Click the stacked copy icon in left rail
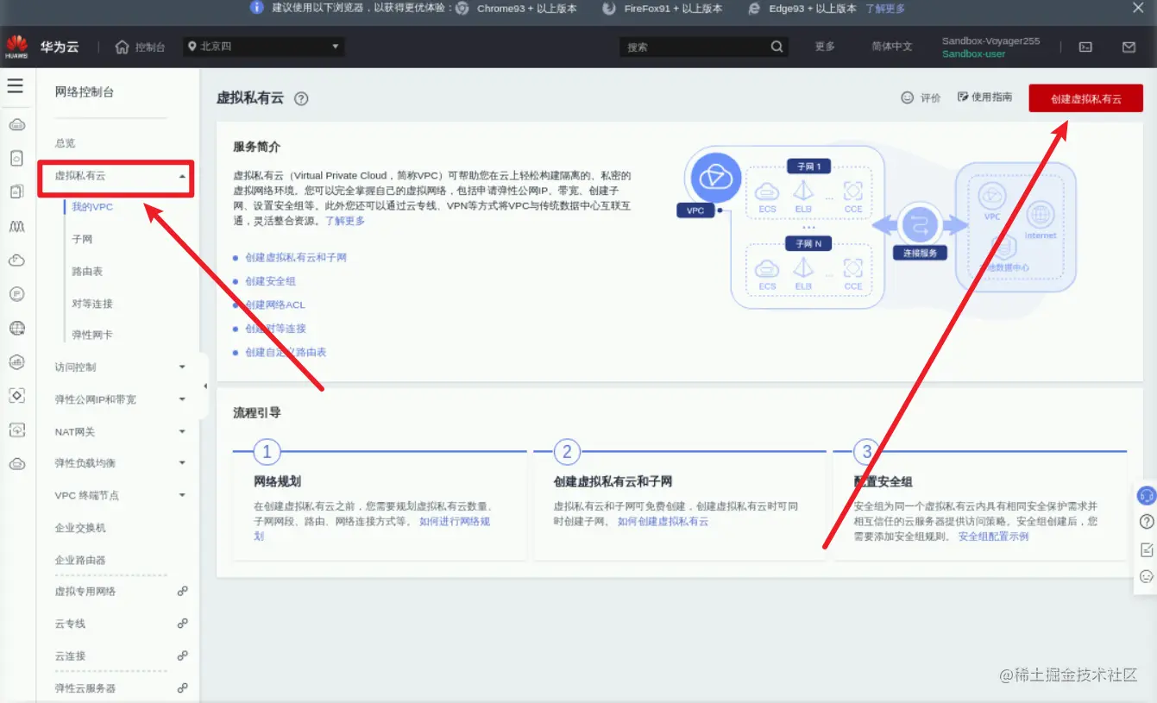This screenshot has width=1157, height=703. click(x=16, y=191)
